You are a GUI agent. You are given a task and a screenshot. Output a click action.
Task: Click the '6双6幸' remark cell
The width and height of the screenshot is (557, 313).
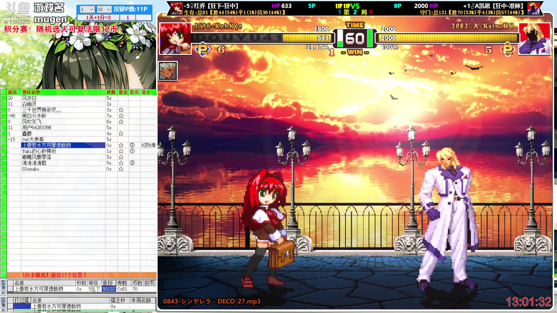(149, 145)
